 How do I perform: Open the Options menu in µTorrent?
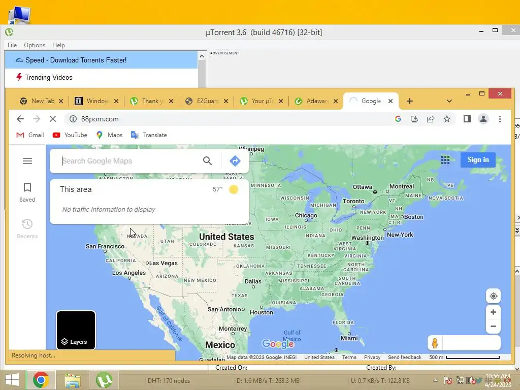[35, 45]
